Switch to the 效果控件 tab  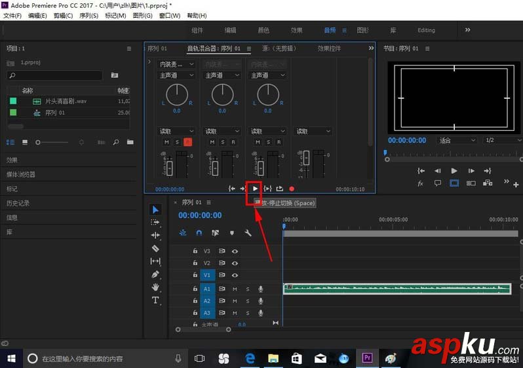(x=329, y=48)
